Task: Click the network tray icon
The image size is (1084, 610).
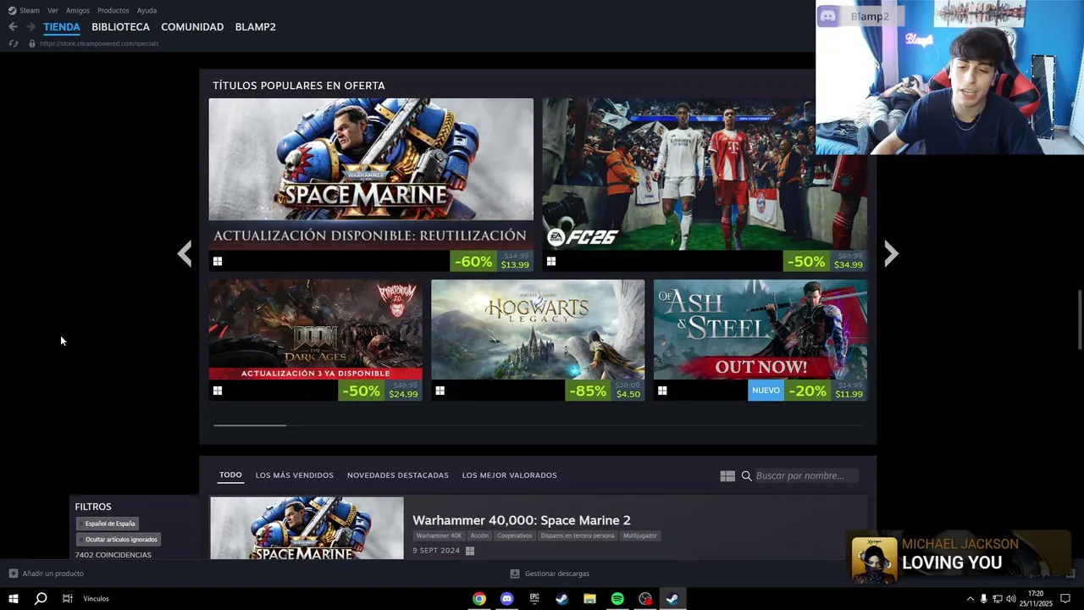Action: click(997, 599)
